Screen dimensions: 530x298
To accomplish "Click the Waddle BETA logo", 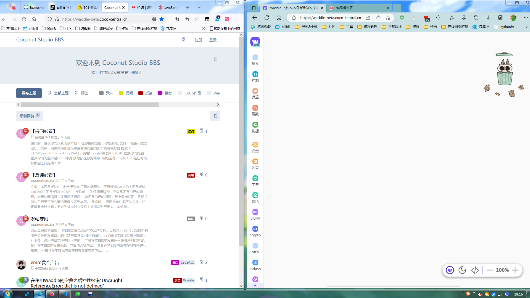I will pos(255,42).
